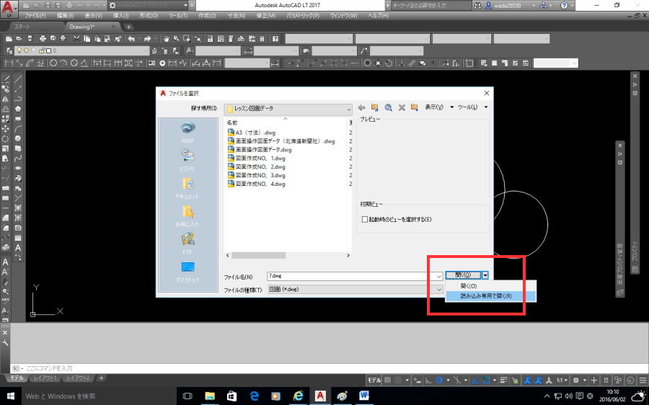Image resolution: width=649 pixels, height=405 pixels.
Task: Click the arrow beside the 開く(O) button
Action: (485, 275)
